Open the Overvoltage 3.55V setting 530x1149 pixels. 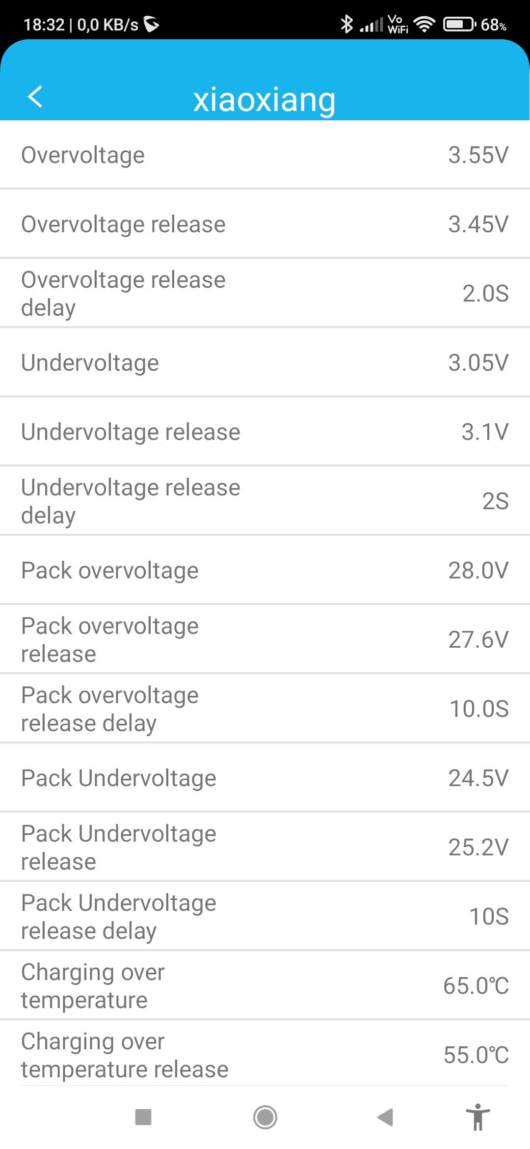point(265,155)
